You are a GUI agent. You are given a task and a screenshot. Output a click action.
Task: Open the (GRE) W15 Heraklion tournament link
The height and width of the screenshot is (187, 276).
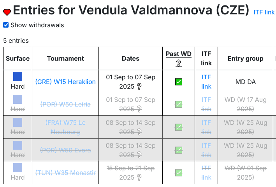65,82
